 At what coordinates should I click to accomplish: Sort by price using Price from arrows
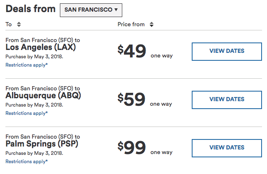point(151,25)
